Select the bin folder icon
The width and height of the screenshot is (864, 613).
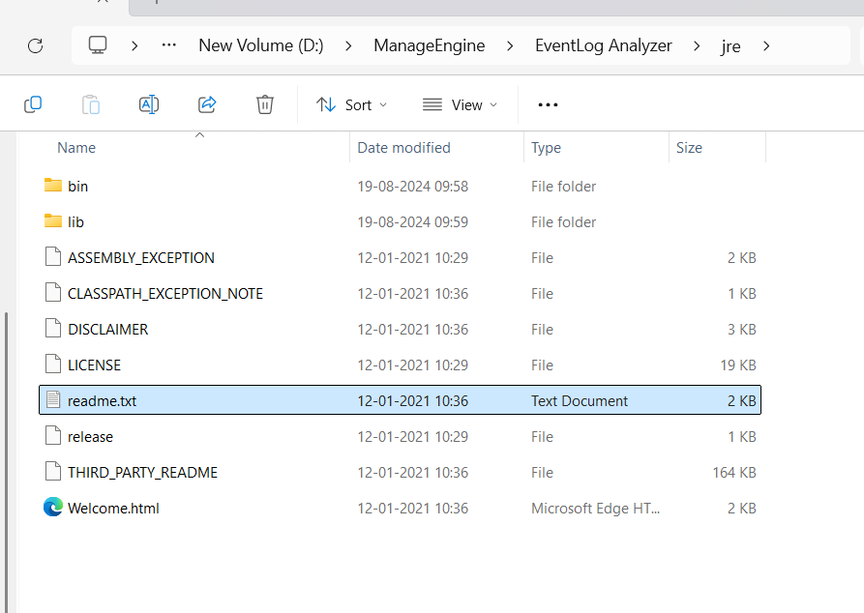(53, 185)
